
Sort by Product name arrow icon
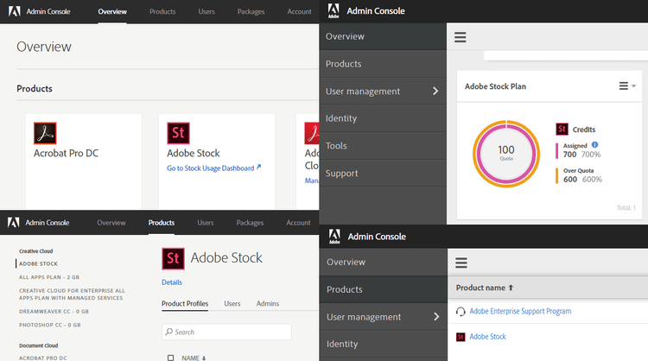point(511,288)
